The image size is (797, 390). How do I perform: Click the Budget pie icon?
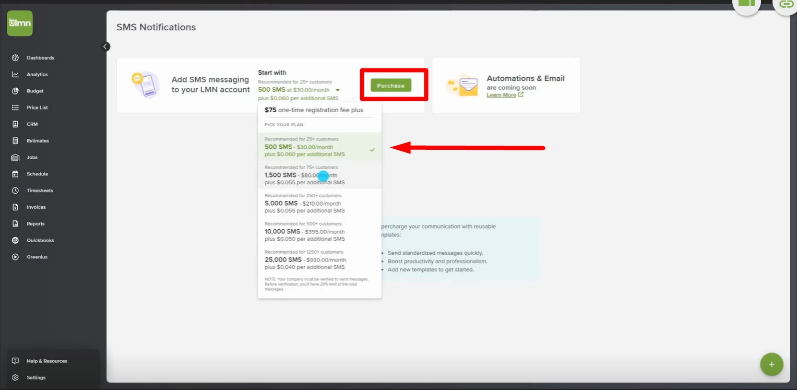point(15,91)
